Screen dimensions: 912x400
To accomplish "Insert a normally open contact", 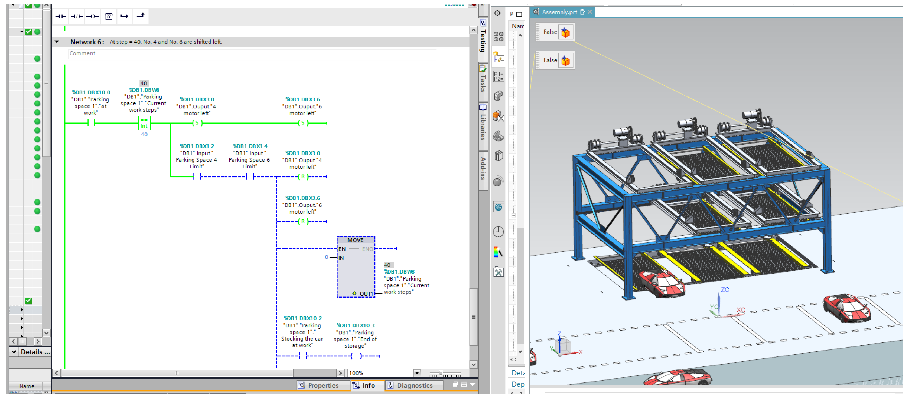I will coord(61,16).
